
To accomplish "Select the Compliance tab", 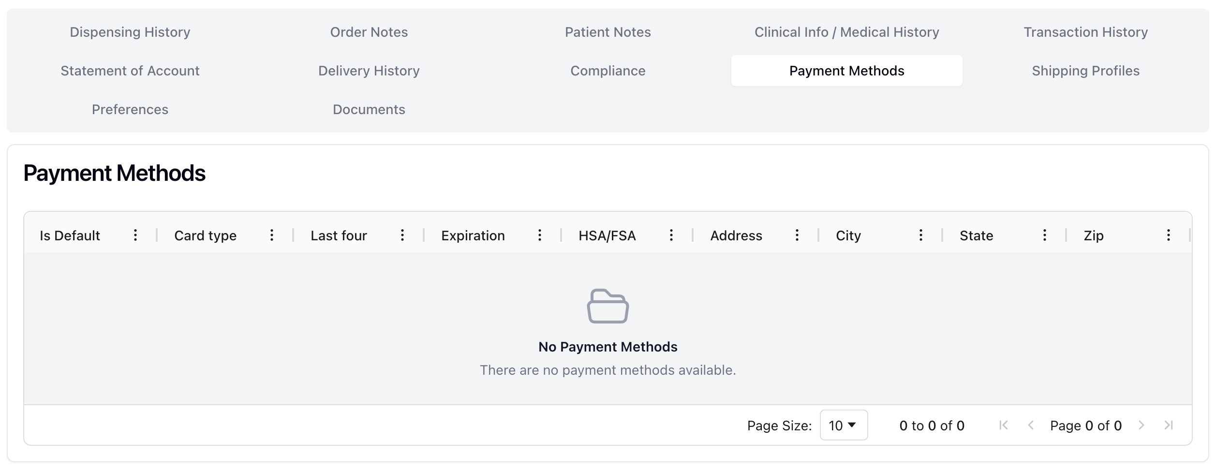I will [608, 71].
